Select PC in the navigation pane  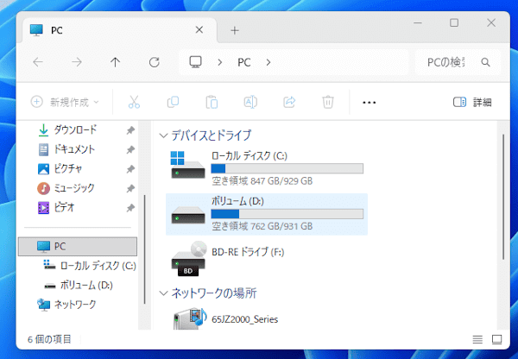[78, 246]
